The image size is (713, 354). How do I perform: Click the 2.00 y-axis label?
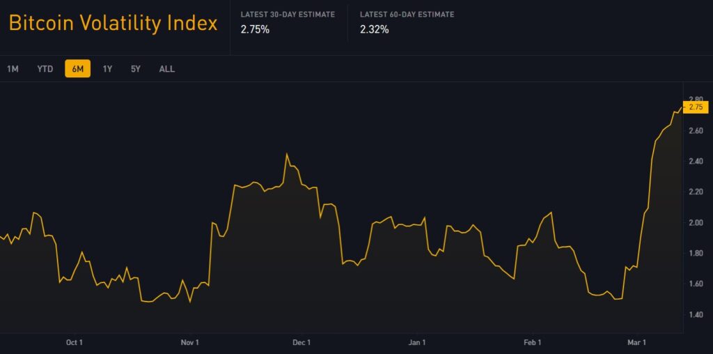[x=696, y=222]
